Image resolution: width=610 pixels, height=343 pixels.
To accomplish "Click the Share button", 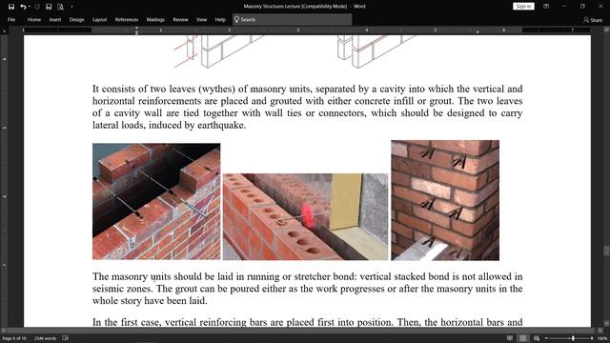I will tap(593, 19).
